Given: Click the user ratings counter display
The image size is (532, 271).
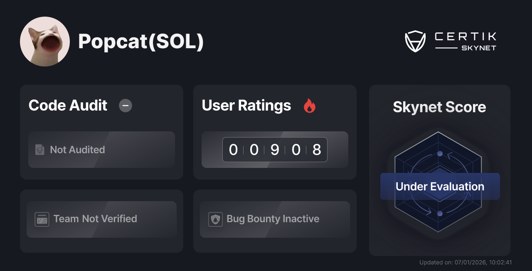Looking at the screenshot, I should [275, 150].
